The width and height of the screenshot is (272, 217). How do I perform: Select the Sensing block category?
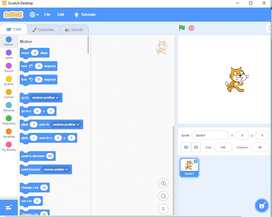9,107
